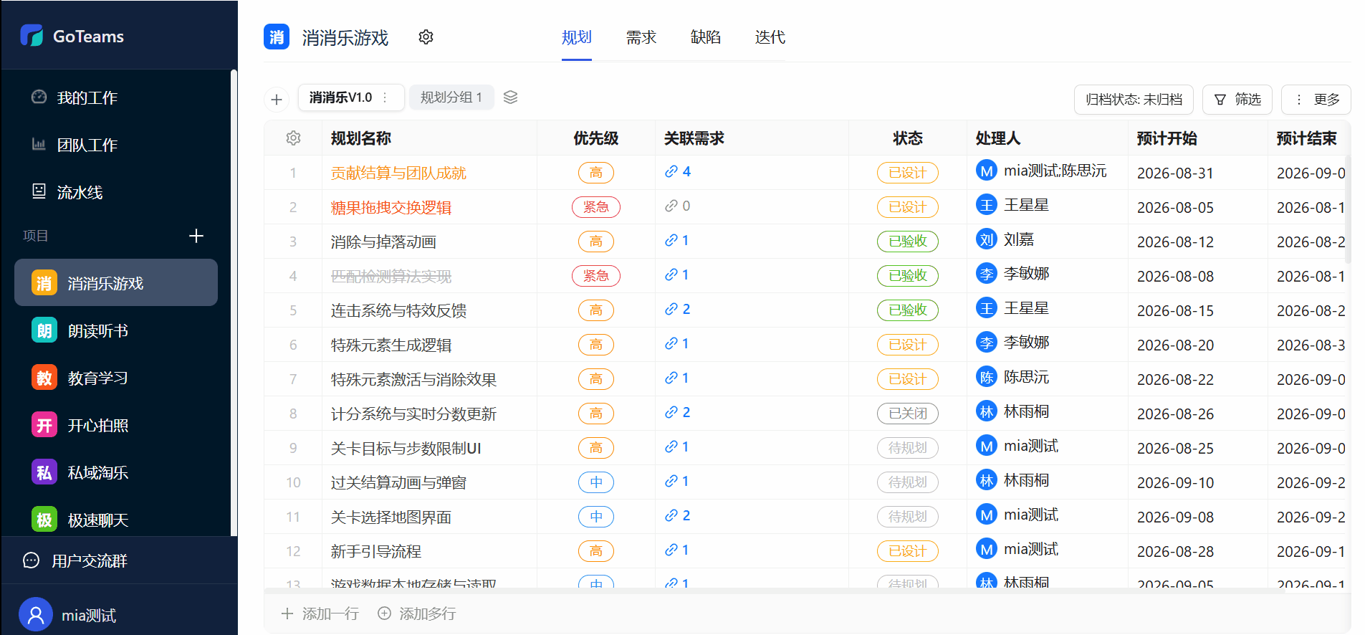The image size is (1365, 635).
Task: Switch to the 迭代 tab
Action: 770,37
